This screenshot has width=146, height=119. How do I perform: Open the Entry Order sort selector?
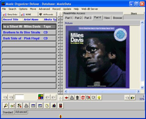(11, 15)
